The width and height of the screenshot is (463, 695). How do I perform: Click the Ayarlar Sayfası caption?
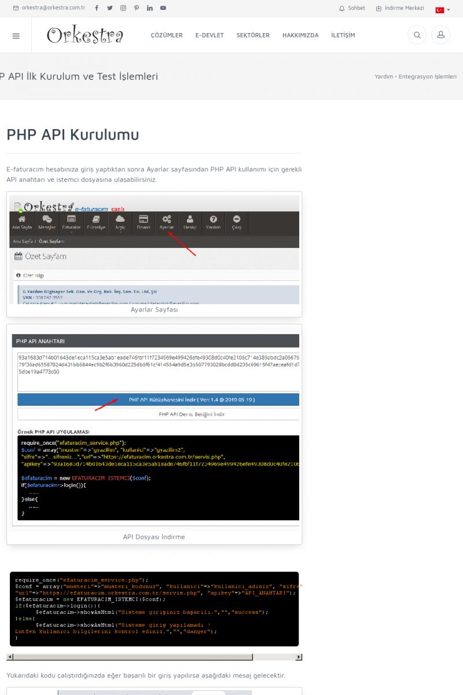coord(154,310)
